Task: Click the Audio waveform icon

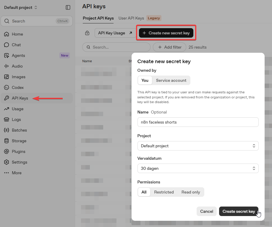Action: point(7,66)
